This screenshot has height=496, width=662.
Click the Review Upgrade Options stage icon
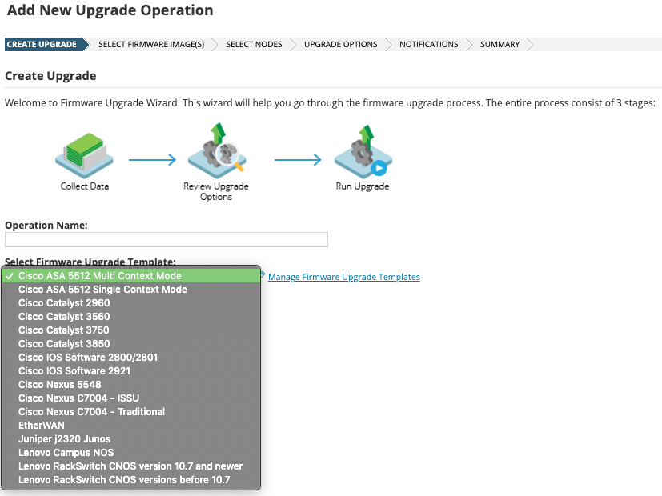click(x=217, y=150)
